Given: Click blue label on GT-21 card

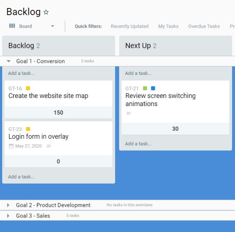Looking at the screenshot, I should tap(153, 88).
